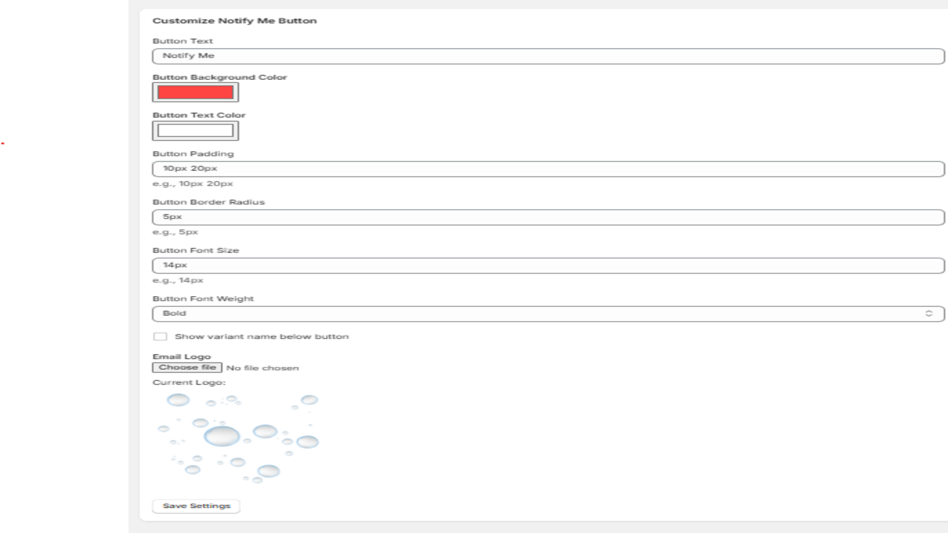The width and height of the screenshot is (948, 533).
Task: Click the Button Text input field
Action: pyautogui.click(x=548, y=56)
